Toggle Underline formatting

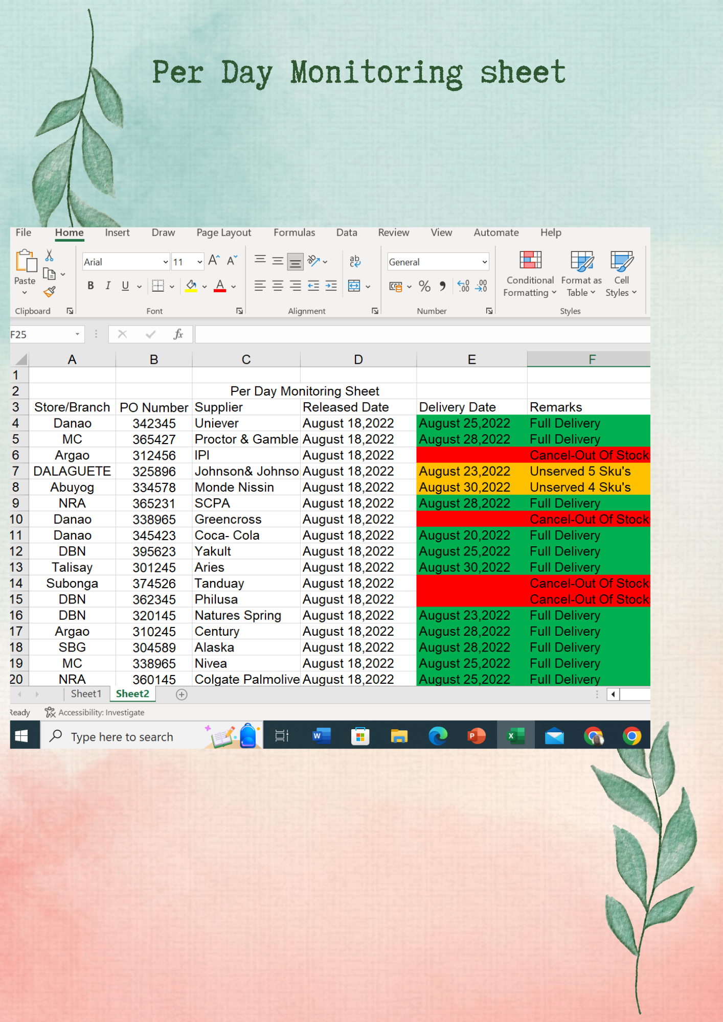pyautogui.click(x=125, y=286)
